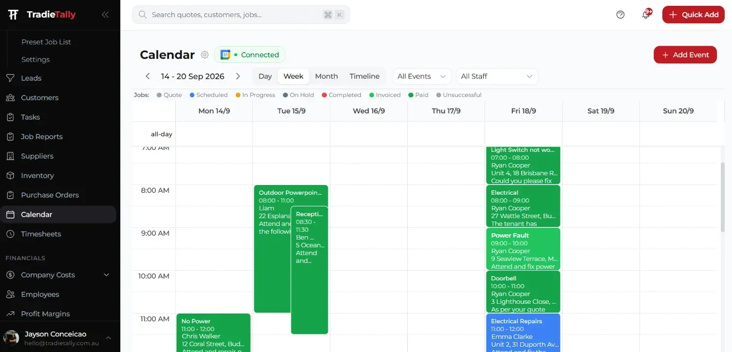Open Suppliers in the sidebar
732x352 pixels.
point(58,156)
